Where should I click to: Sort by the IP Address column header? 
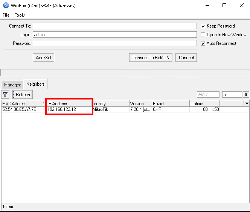[x=69, y=103]
